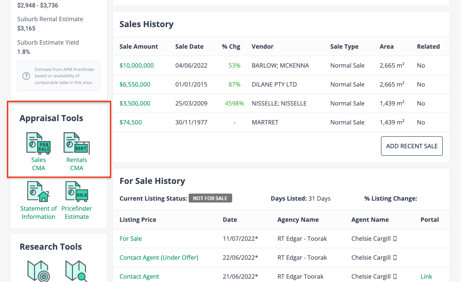Image resolution: width=461 pixels, height=282 pixels.
Task: Open the Contact Agent (Under Offer) listing
Action: 159,257
